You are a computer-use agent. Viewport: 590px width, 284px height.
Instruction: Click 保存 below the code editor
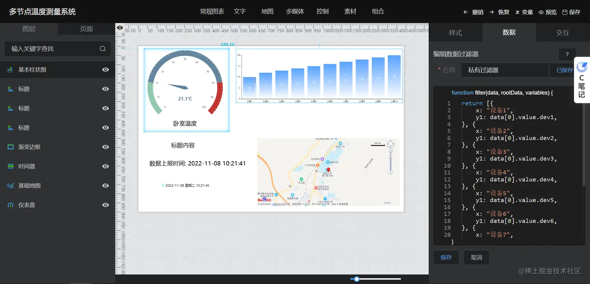tap(446, 257)
